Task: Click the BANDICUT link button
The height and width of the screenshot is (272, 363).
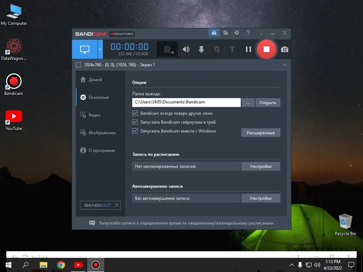Action: pyautogui.click(x=100, y=205)
